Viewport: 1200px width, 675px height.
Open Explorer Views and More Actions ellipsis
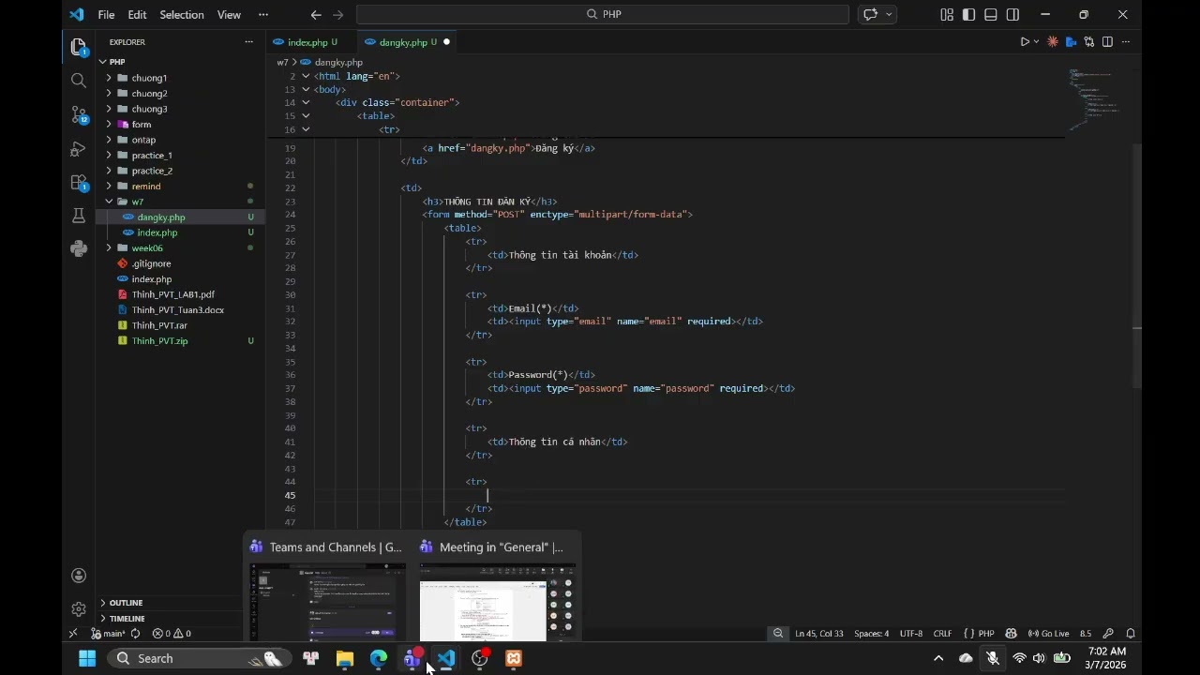pos(248,42)
